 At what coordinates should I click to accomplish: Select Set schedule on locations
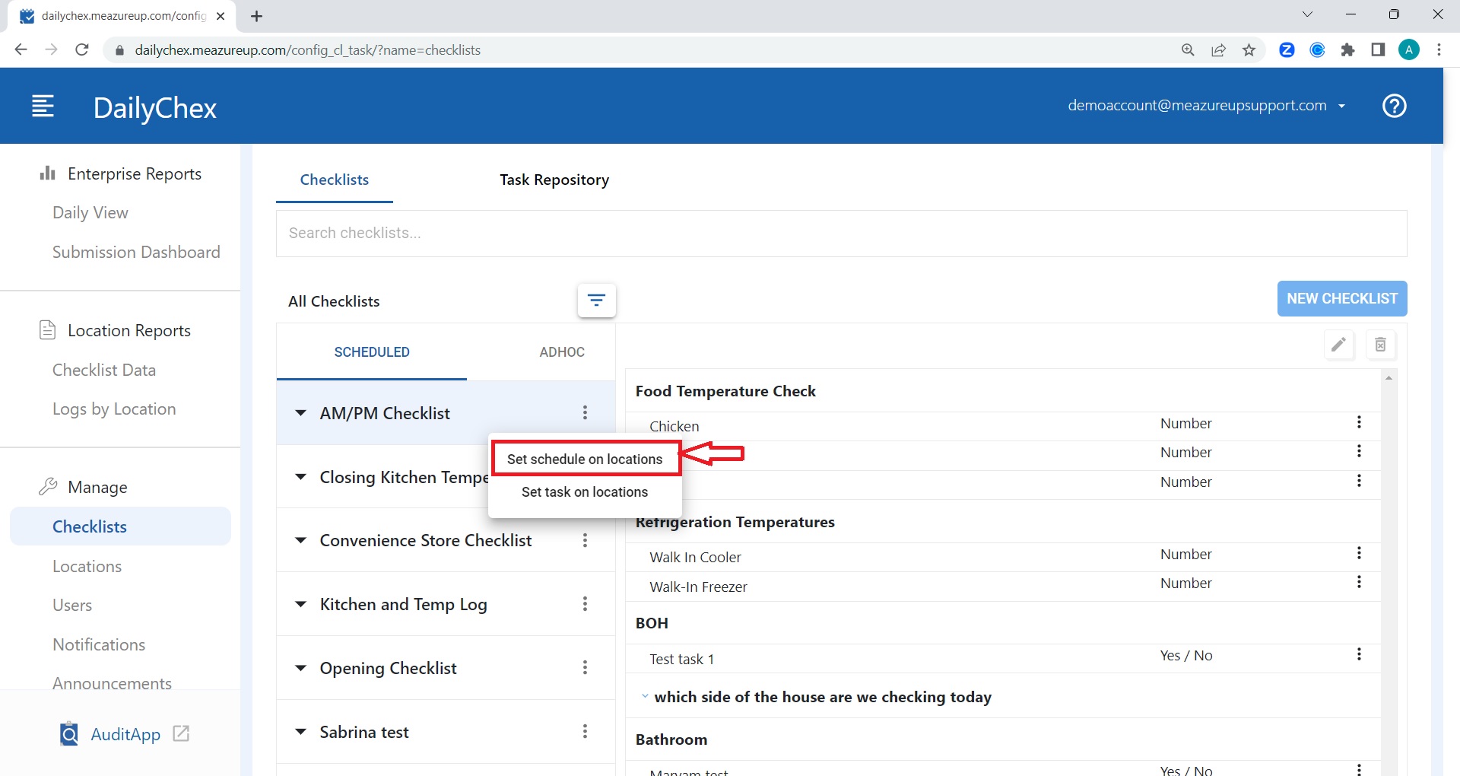(585, 459)
